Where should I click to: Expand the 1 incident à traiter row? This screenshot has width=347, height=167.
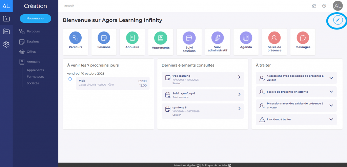[331, 119]
